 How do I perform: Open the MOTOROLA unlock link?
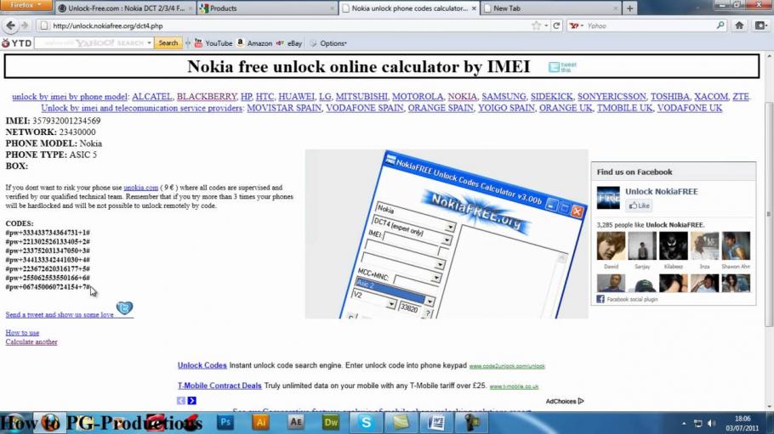(x=418, y=97)
